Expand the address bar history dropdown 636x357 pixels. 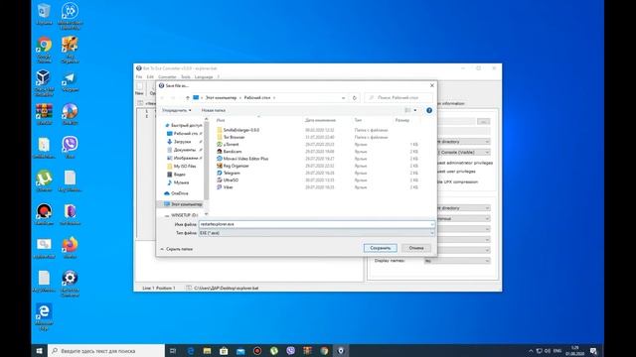pyautogui.click(x=344, y=98)
